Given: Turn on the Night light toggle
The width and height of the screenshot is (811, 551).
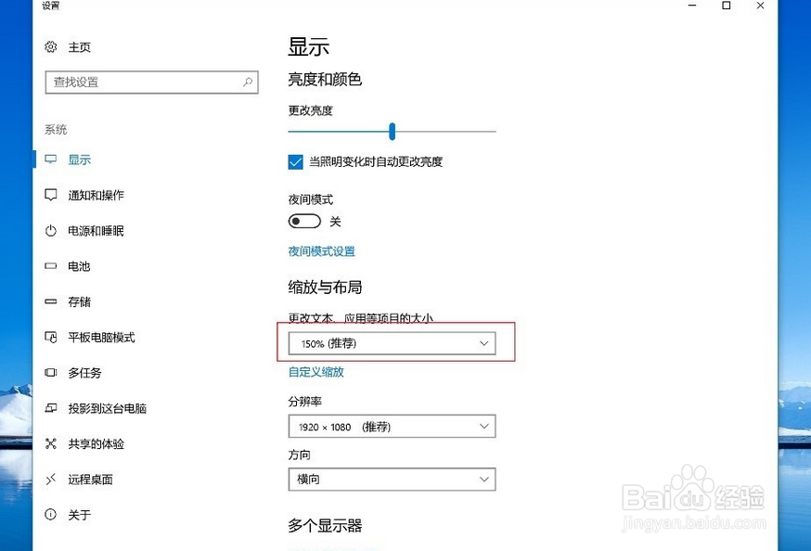Looking at the screenshot, I should [x=304, y=222].
